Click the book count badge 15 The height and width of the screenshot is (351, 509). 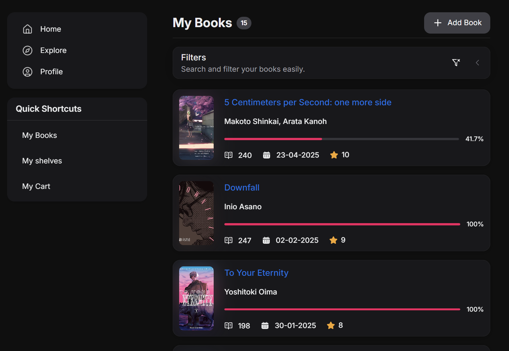coord(244,23)
